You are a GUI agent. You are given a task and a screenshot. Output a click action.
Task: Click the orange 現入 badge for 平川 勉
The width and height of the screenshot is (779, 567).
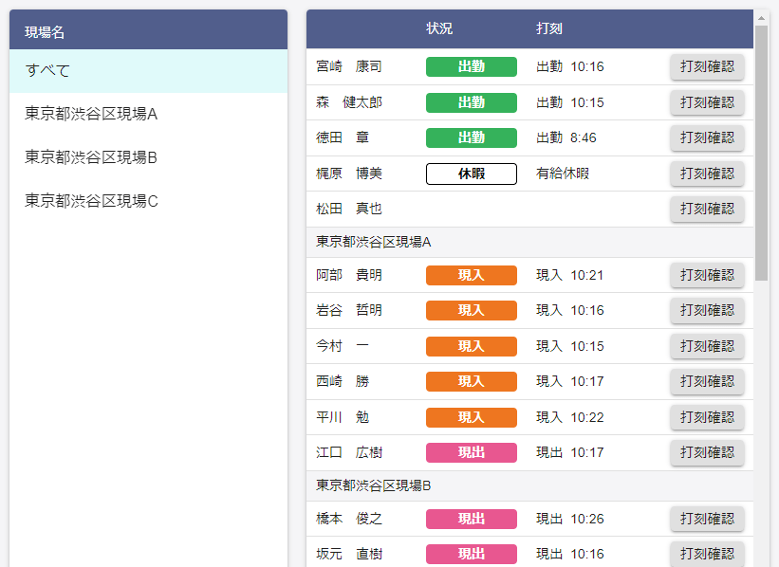click(471, 417)
